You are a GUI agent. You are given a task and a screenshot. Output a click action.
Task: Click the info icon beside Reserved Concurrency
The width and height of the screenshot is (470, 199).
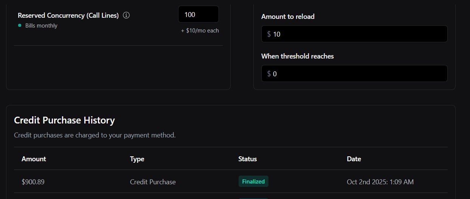126,15
